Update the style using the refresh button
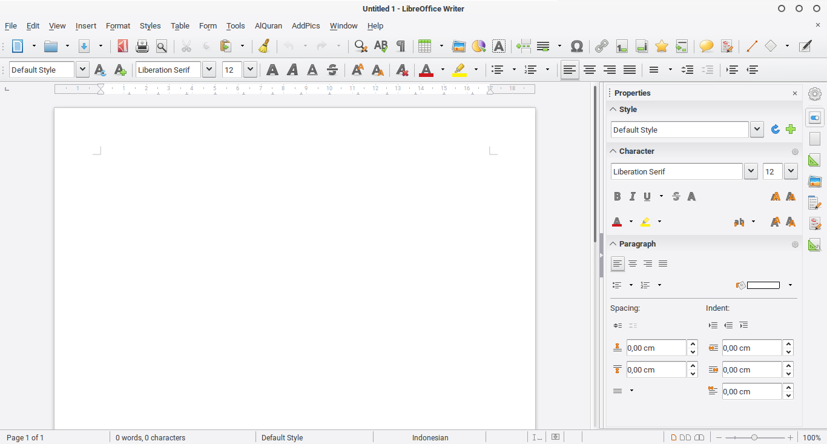Image resolution: width=827 pixels, height=444 pixels. point(775,129)
